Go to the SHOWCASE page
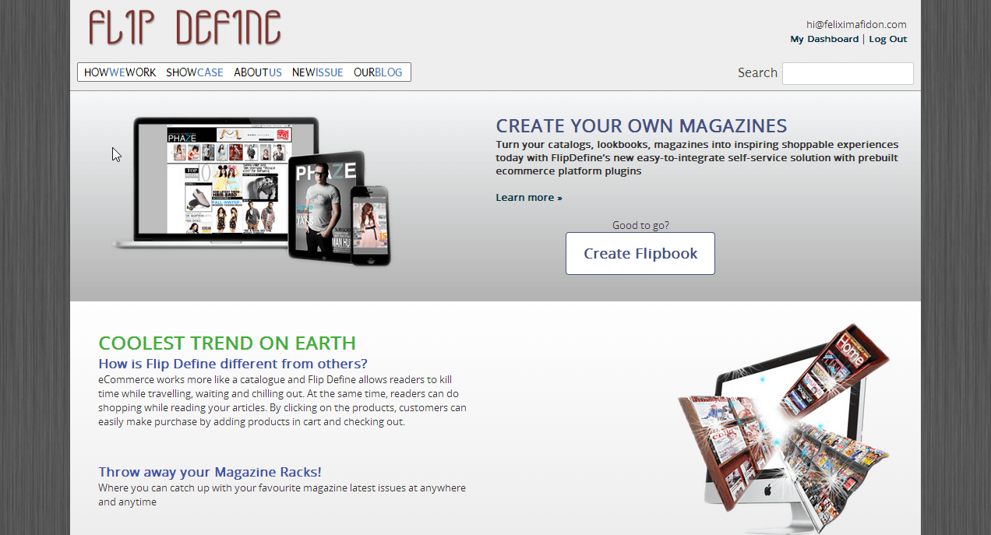 point(195,72)
